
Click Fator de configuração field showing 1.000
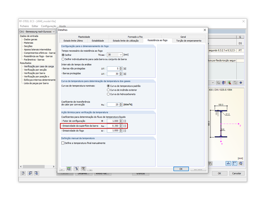click(x=113, y=121)
